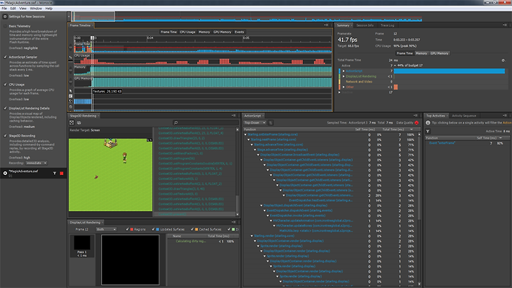Open the View menu
The height and width of the screenshot is (288, 512).
(x=23, y=9)
